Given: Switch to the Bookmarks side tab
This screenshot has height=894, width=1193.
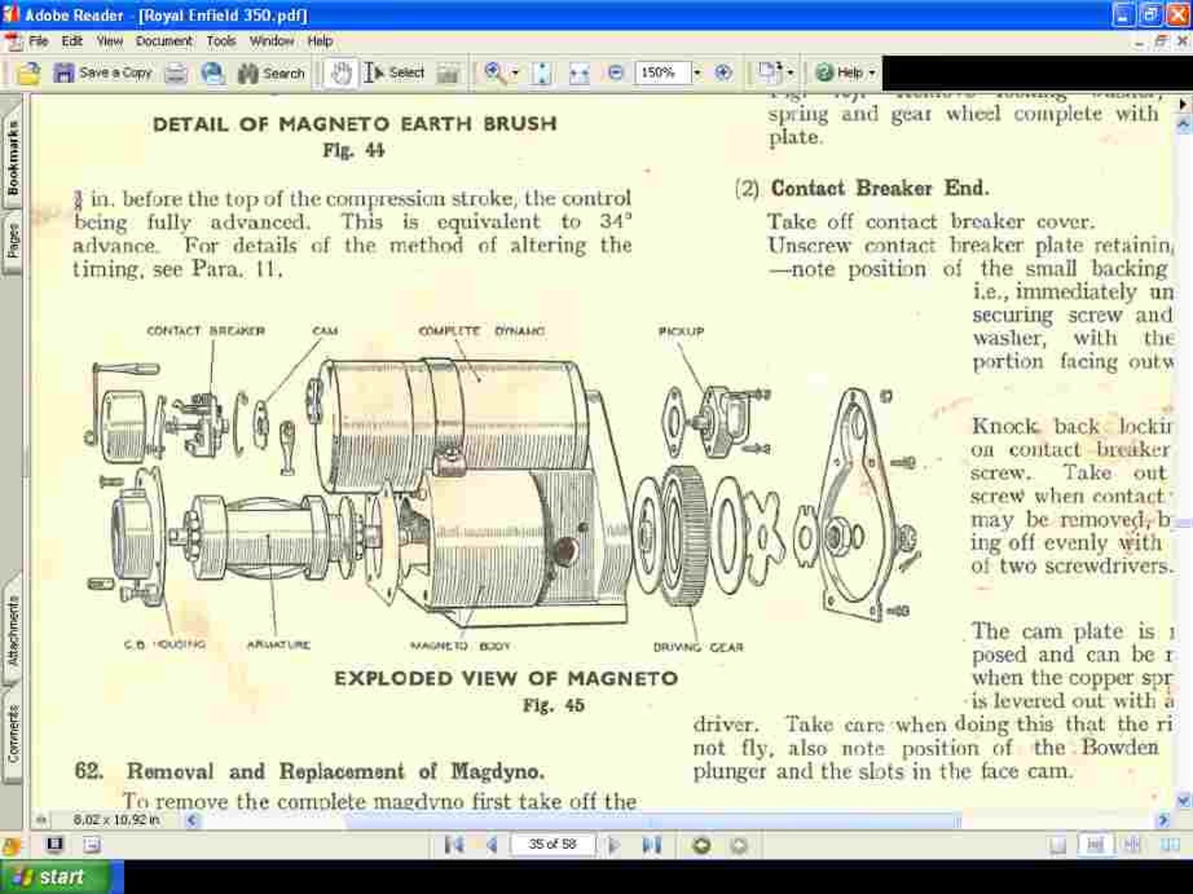Looking at the screenshot, I should point(12,158).
